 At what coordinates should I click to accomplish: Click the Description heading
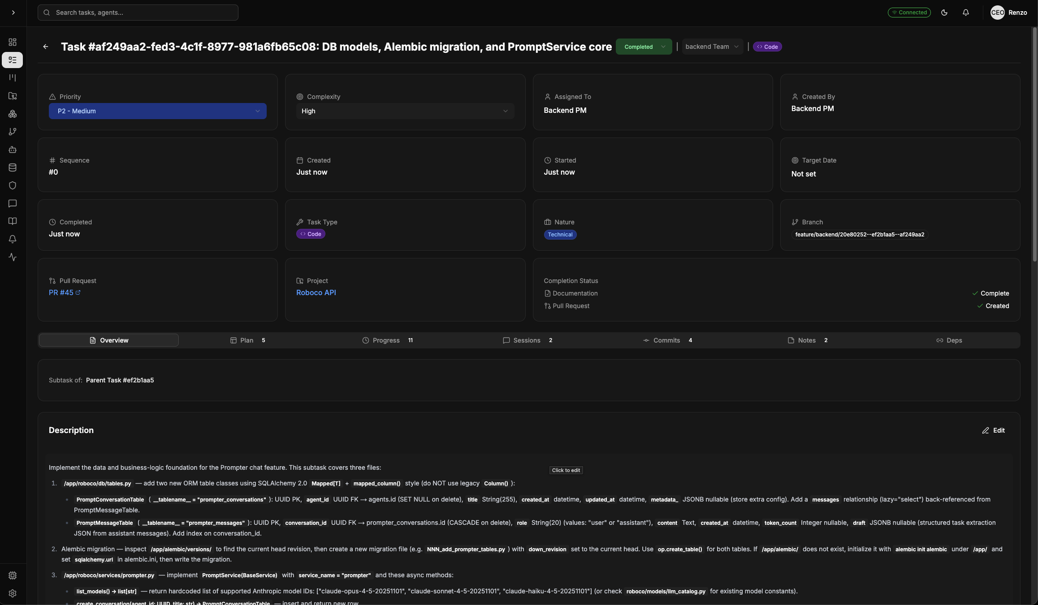tap(71, 430)
